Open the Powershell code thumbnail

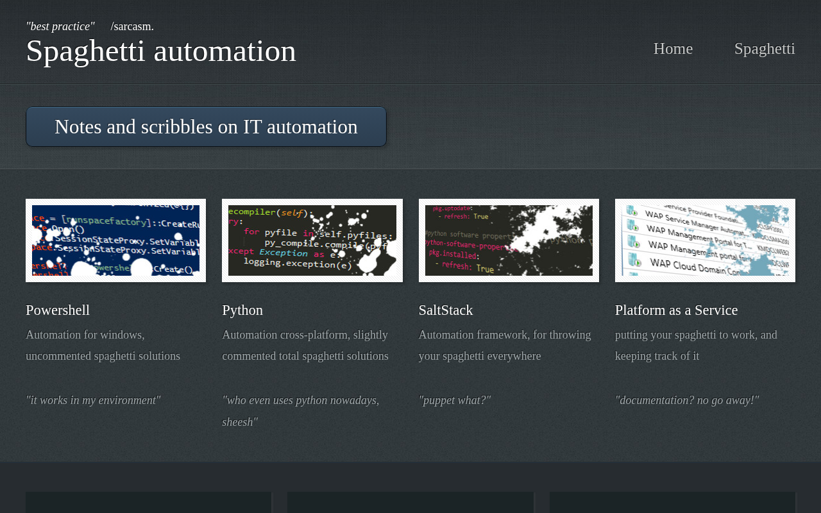click(115, 240)
